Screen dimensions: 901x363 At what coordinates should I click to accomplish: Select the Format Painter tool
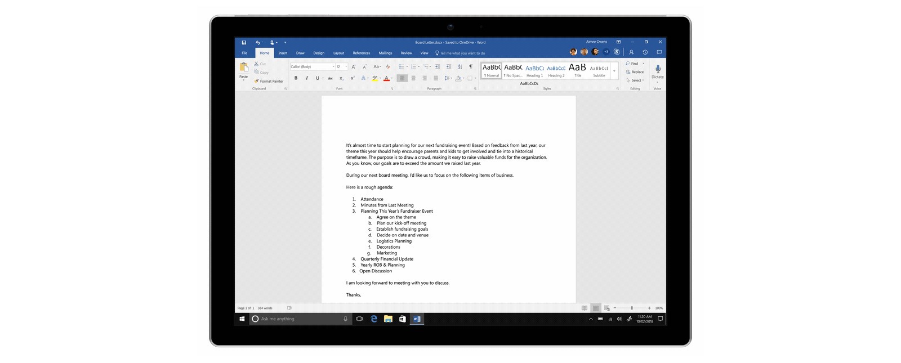click(x=269, y=81)
